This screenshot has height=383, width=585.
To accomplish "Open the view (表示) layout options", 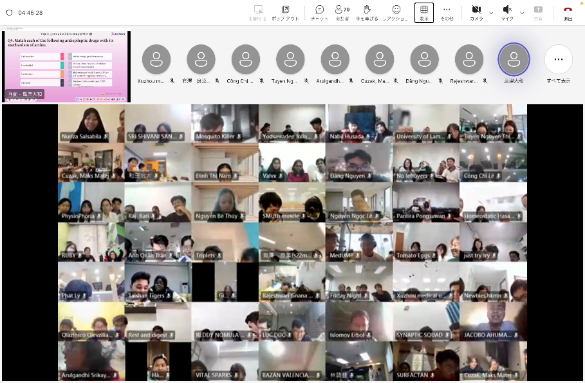I will coord(423,12).
